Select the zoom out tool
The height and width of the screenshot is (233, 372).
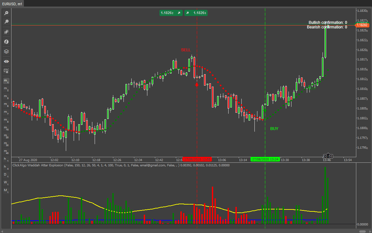(x=6, y=22)
